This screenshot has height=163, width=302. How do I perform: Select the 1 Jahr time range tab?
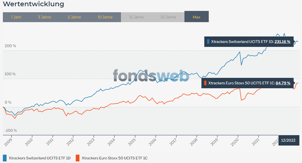[x=16, y=17]
